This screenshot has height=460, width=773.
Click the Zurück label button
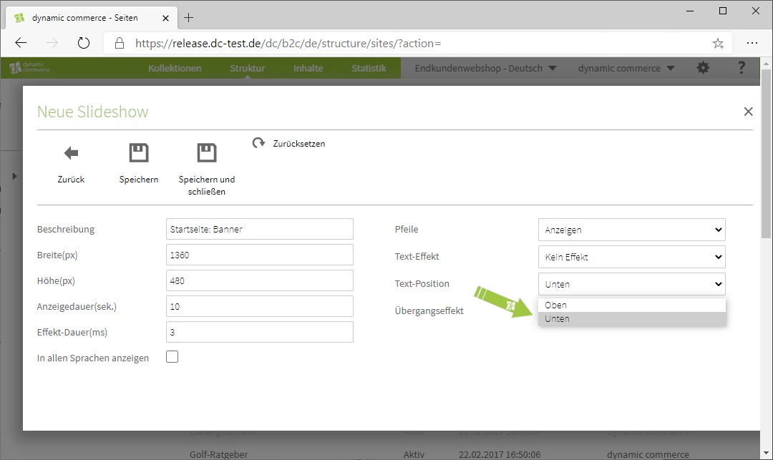pos(71,180)
